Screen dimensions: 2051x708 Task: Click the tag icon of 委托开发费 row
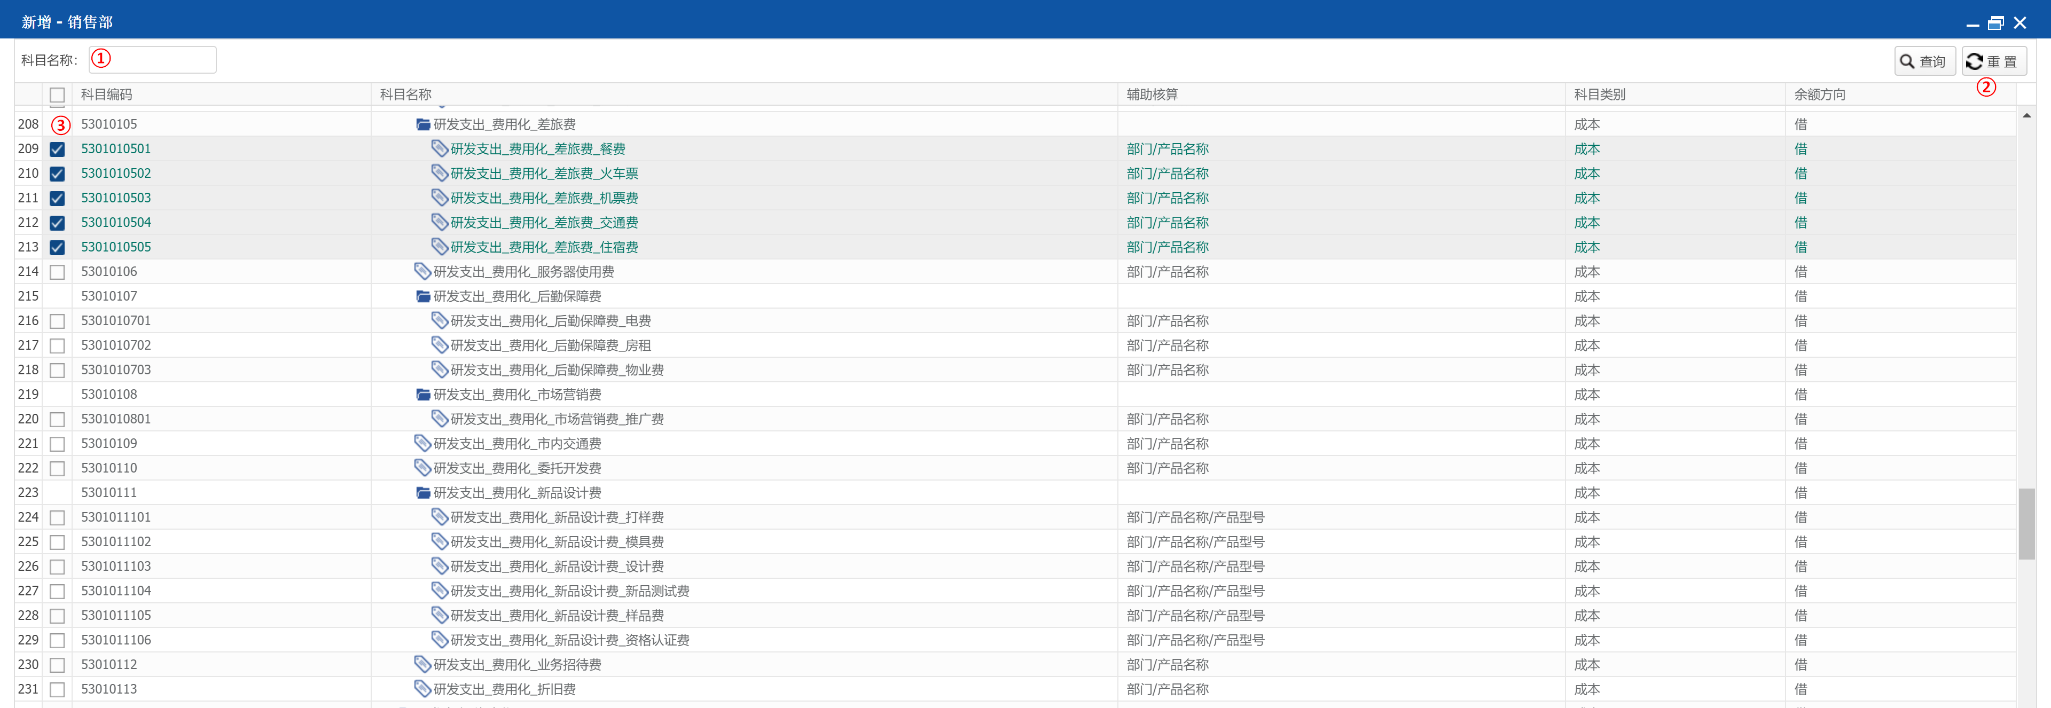coord(423,468)
